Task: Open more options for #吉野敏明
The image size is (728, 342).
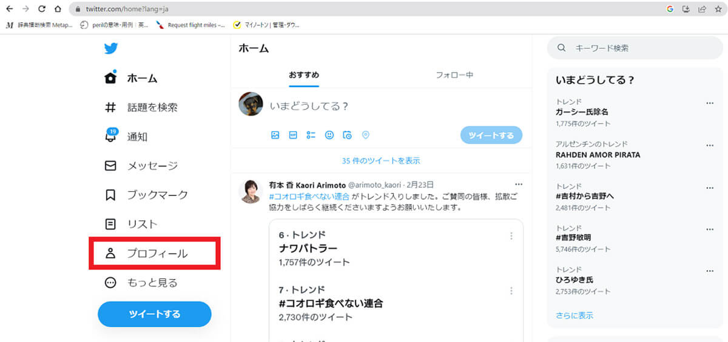Action: tap(710, 230)
